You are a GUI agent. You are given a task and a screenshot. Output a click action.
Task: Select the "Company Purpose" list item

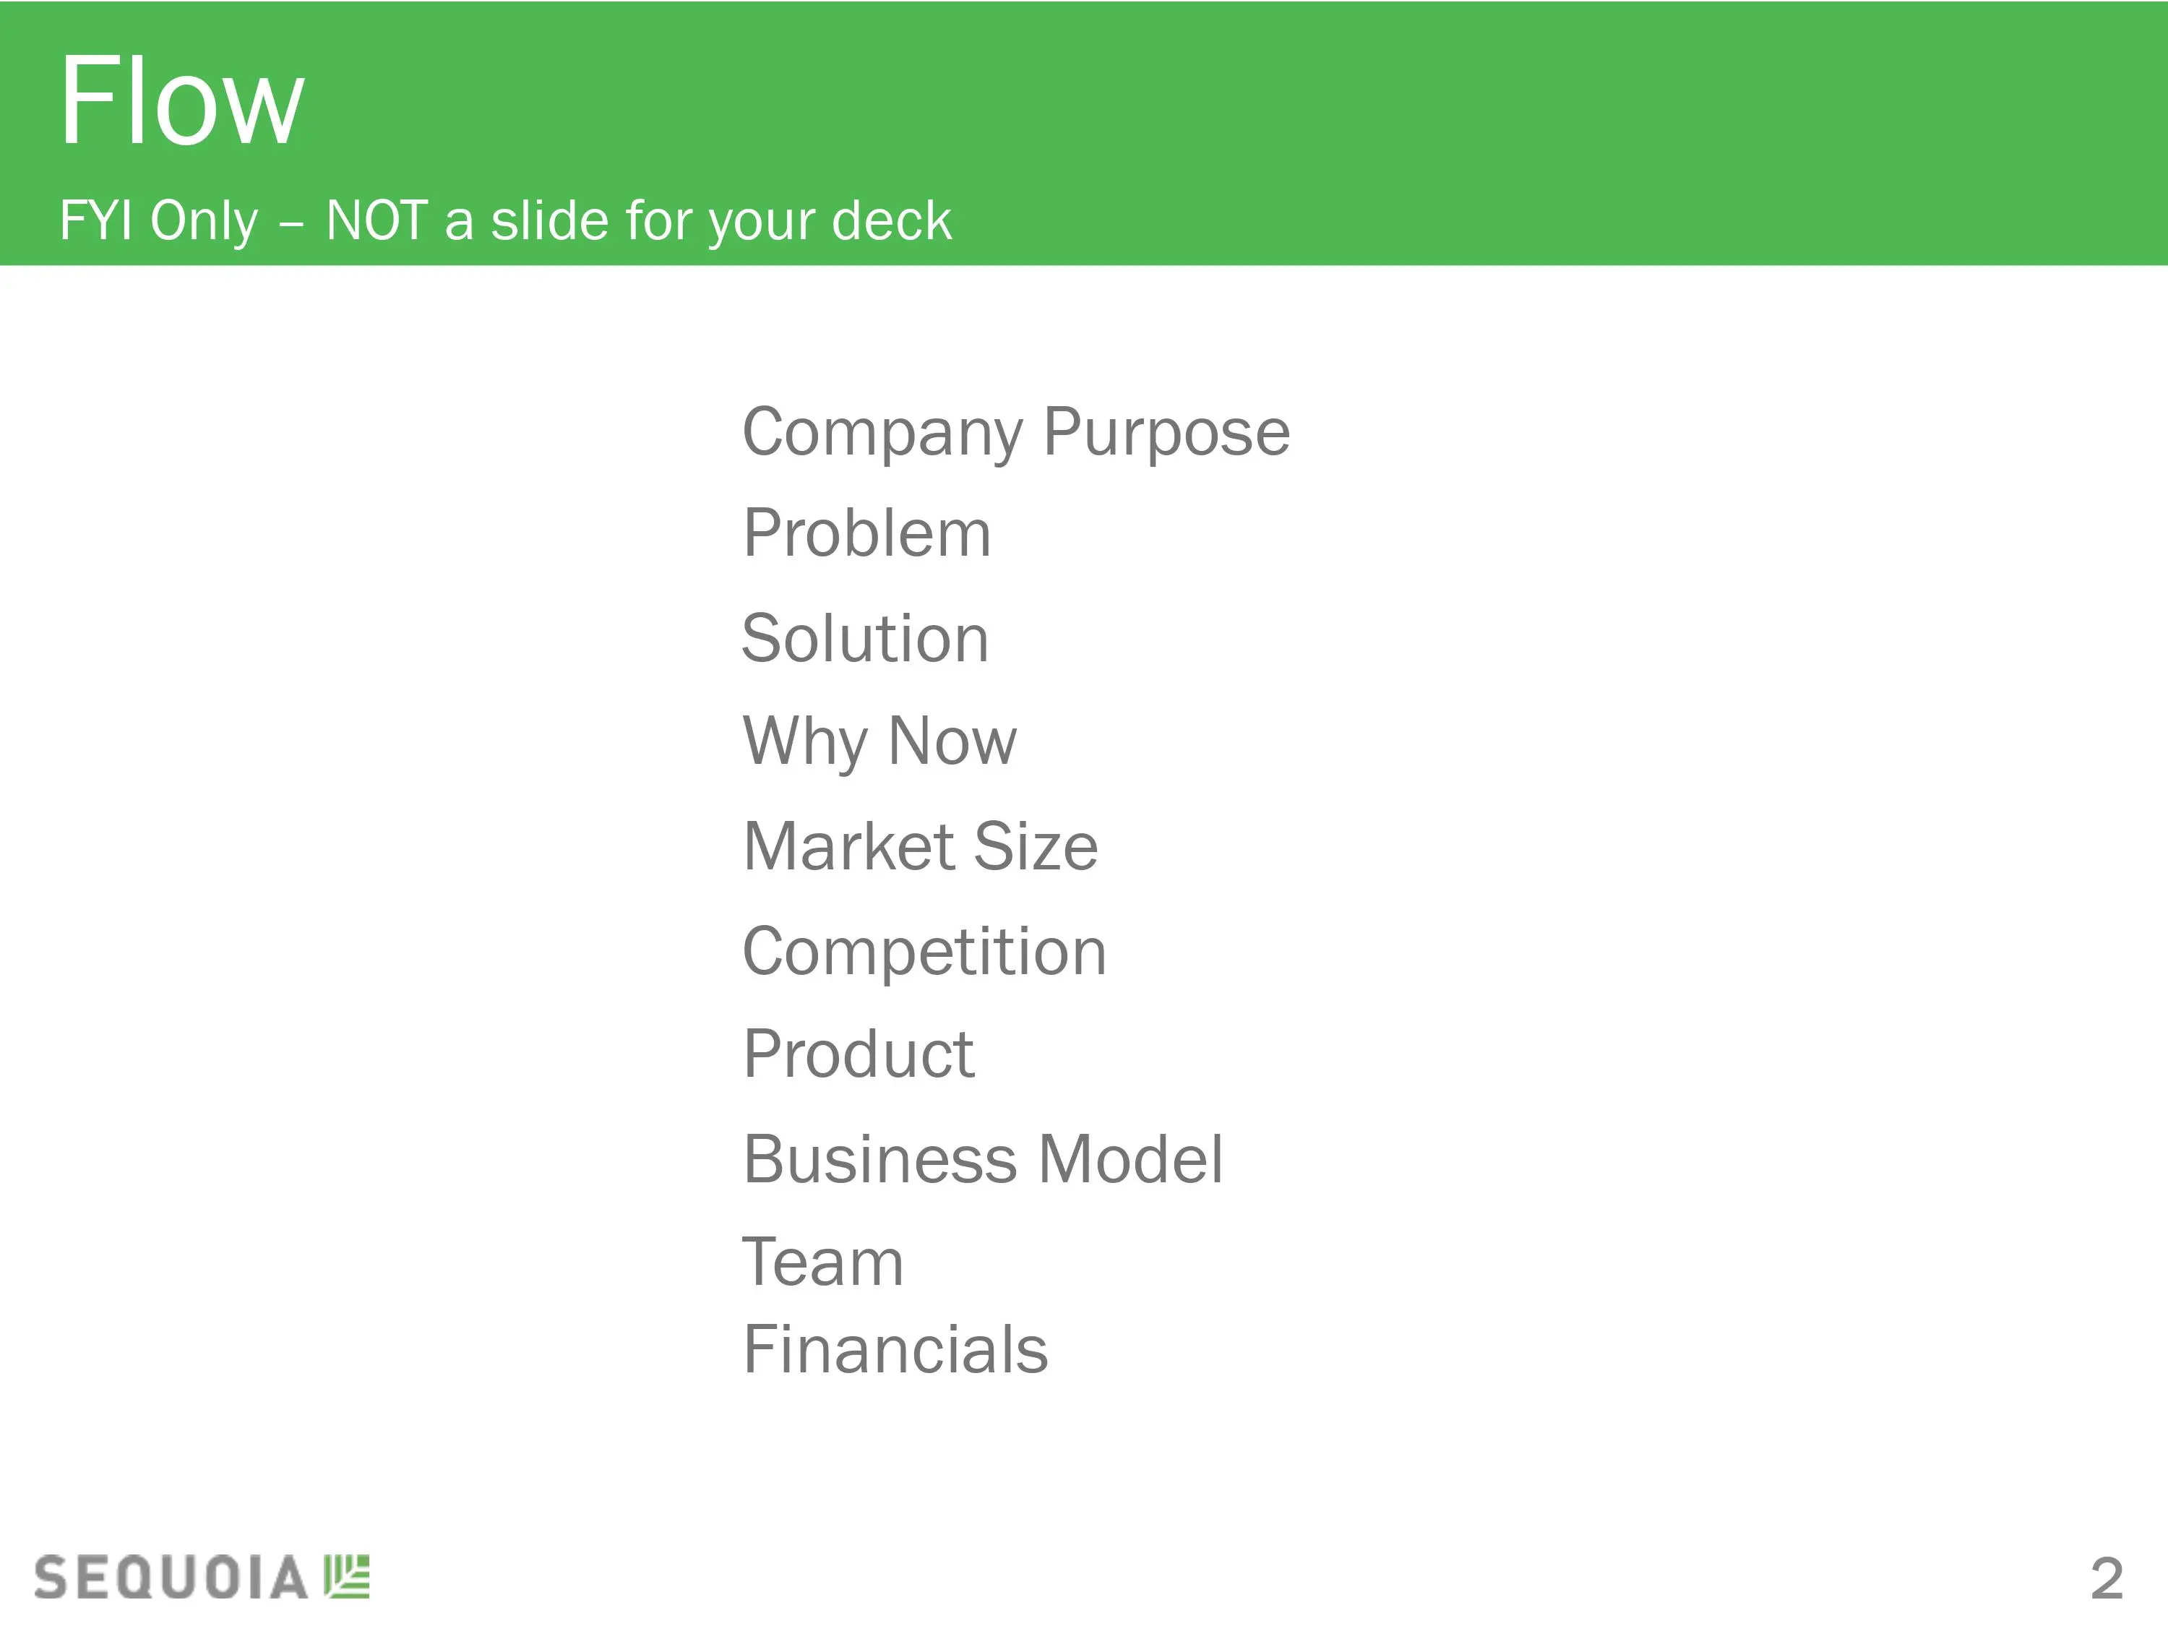pyautogui.click(x=1015, y=432)
